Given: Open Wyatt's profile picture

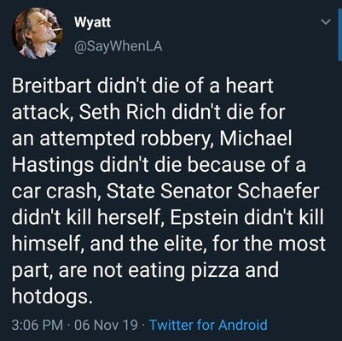Looking at the screenshot, I should tap(38, 33).
